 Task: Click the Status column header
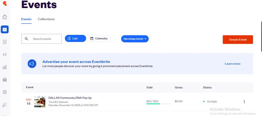click(x=207, y=88)
